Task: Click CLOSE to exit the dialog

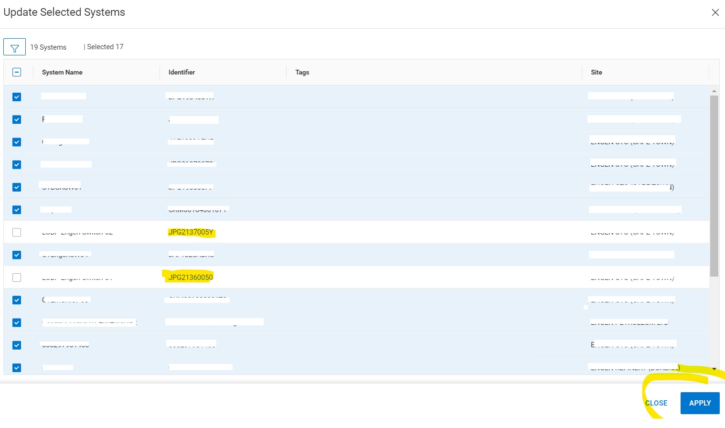Action: click(x=656, y=403)
